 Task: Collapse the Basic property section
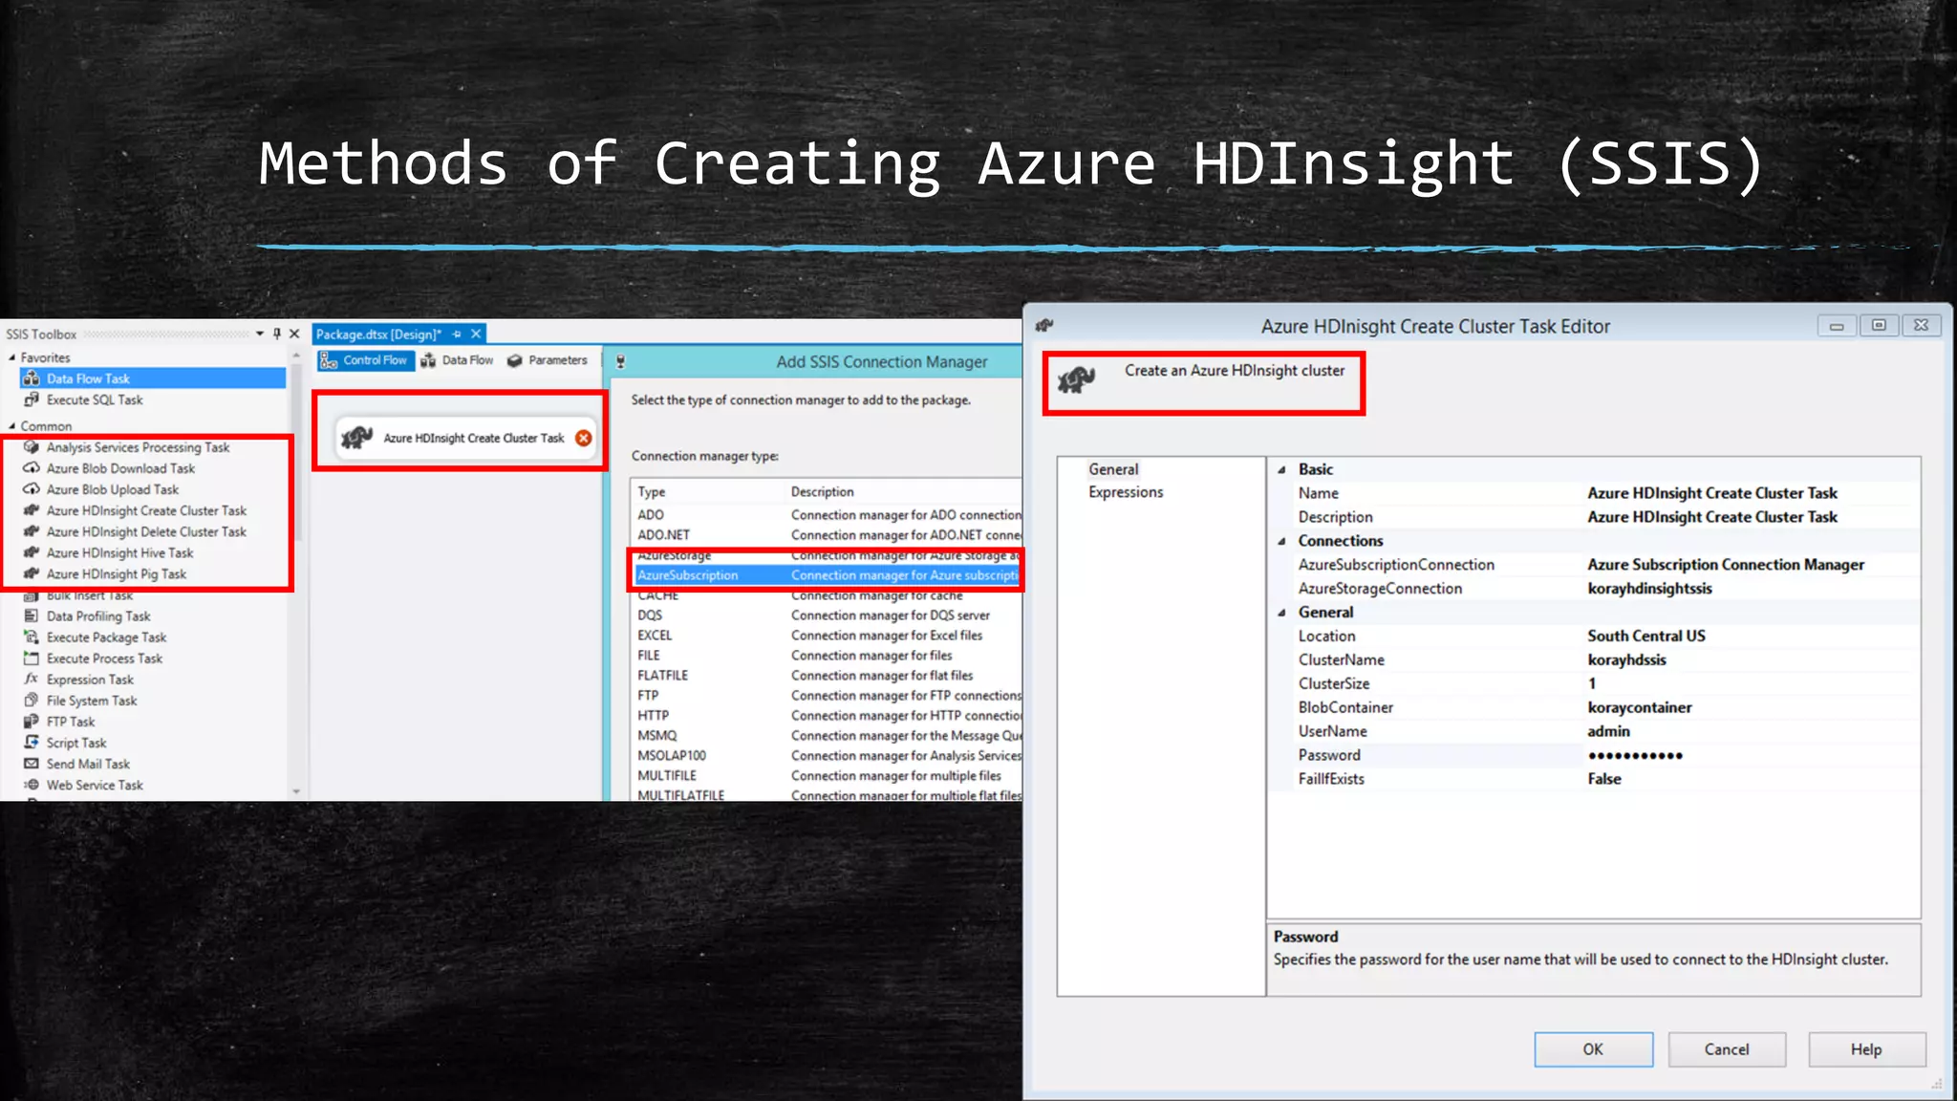1282,469
